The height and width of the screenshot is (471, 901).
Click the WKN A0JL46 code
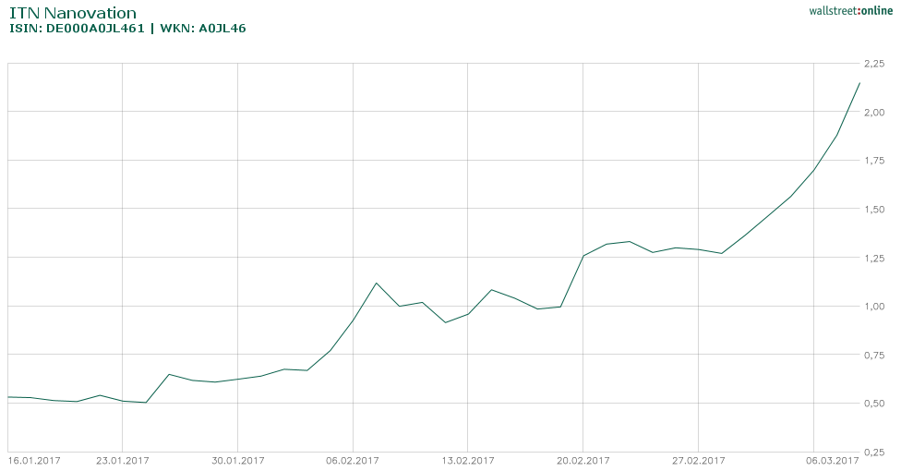click(x=203, y=29)
